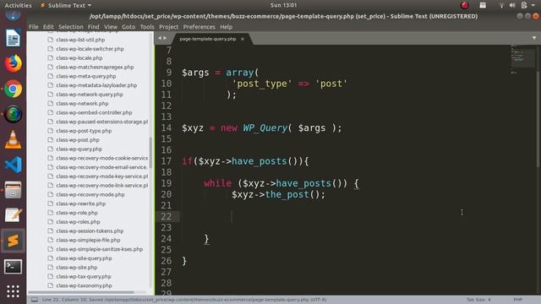Viewport: 541px width, 304px height.
Task: Open the system menu arrow in top bar
Action: tap(533, 5)
